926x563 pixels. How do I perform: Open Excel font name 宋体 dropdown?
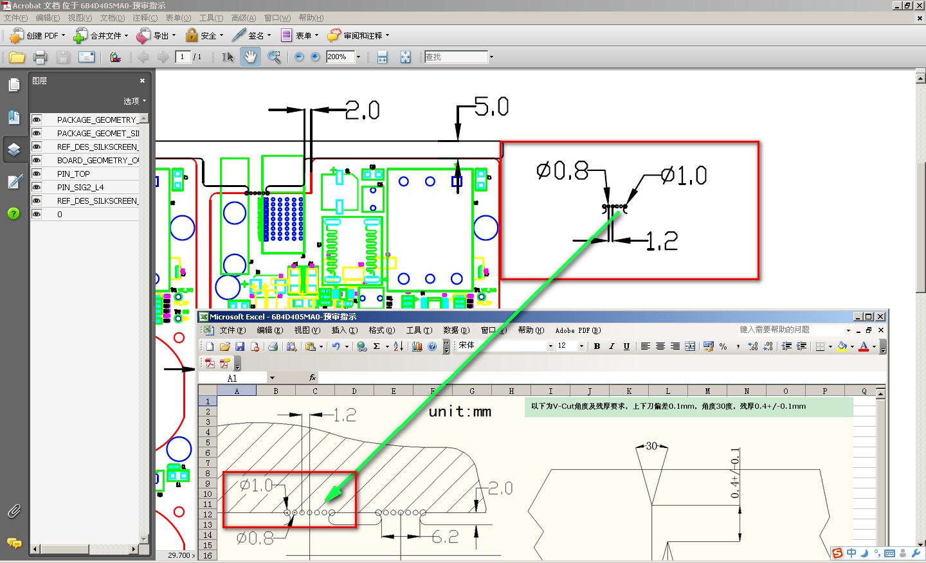point(550,346)
